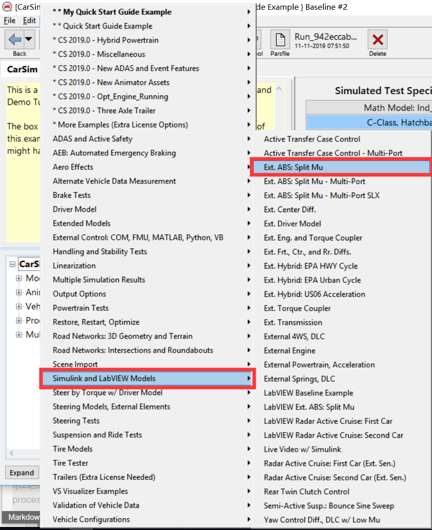Screen dimensions: 432x530
Task: Choose Live Video w/ Simulink
Action: [342, 449]
